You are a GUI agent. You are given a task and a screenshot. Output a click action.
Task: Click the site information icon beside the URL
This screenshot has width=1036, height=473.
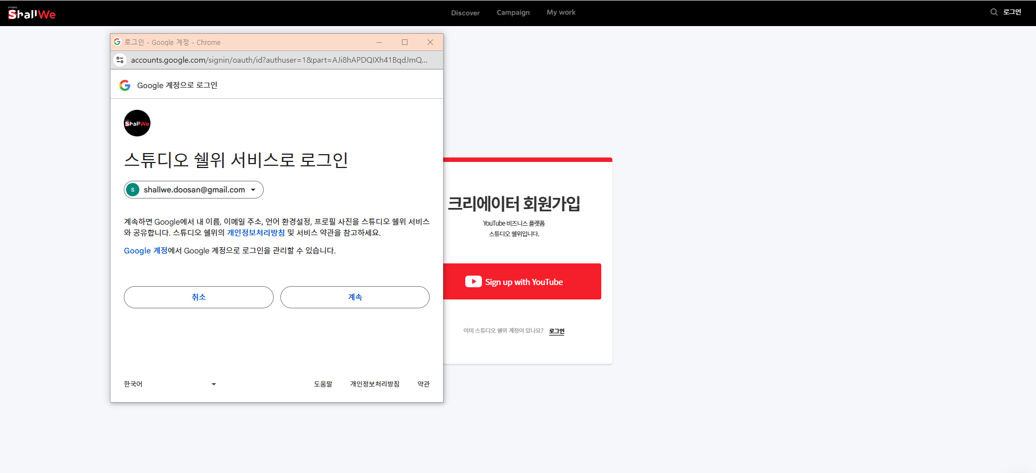click(x=120, y=60)
